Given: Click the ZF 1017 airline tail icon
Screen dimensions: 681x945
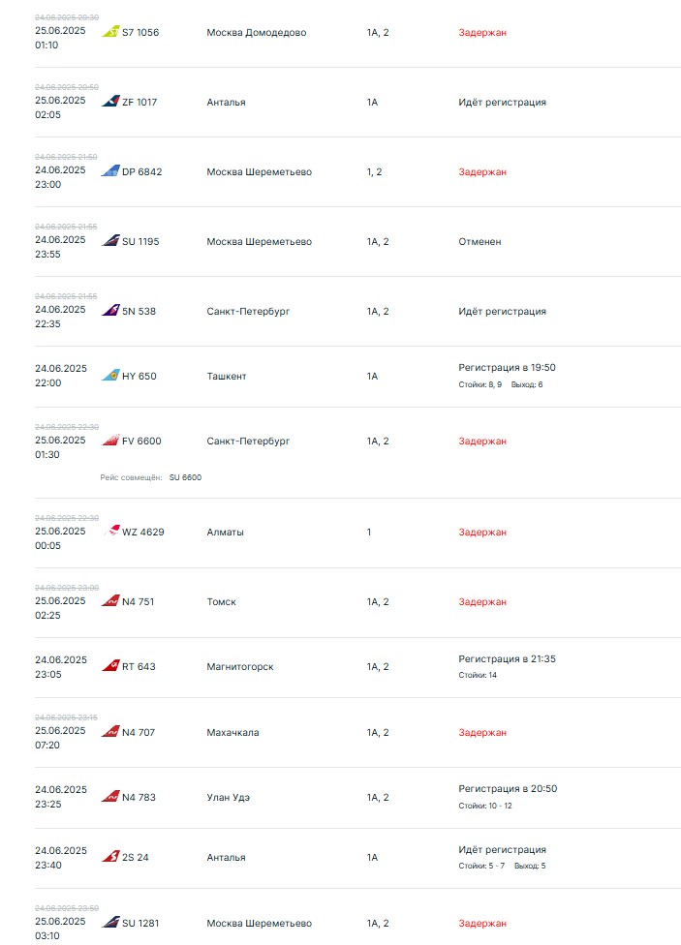Looking at the screenshot, I should click(x=110, y=102).
